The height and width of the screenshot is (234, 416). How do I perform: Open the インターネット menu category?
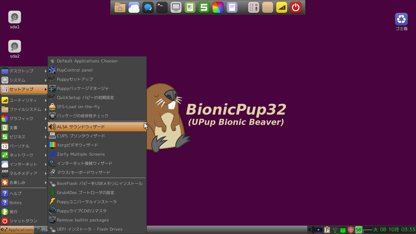(x=24, y=164)
